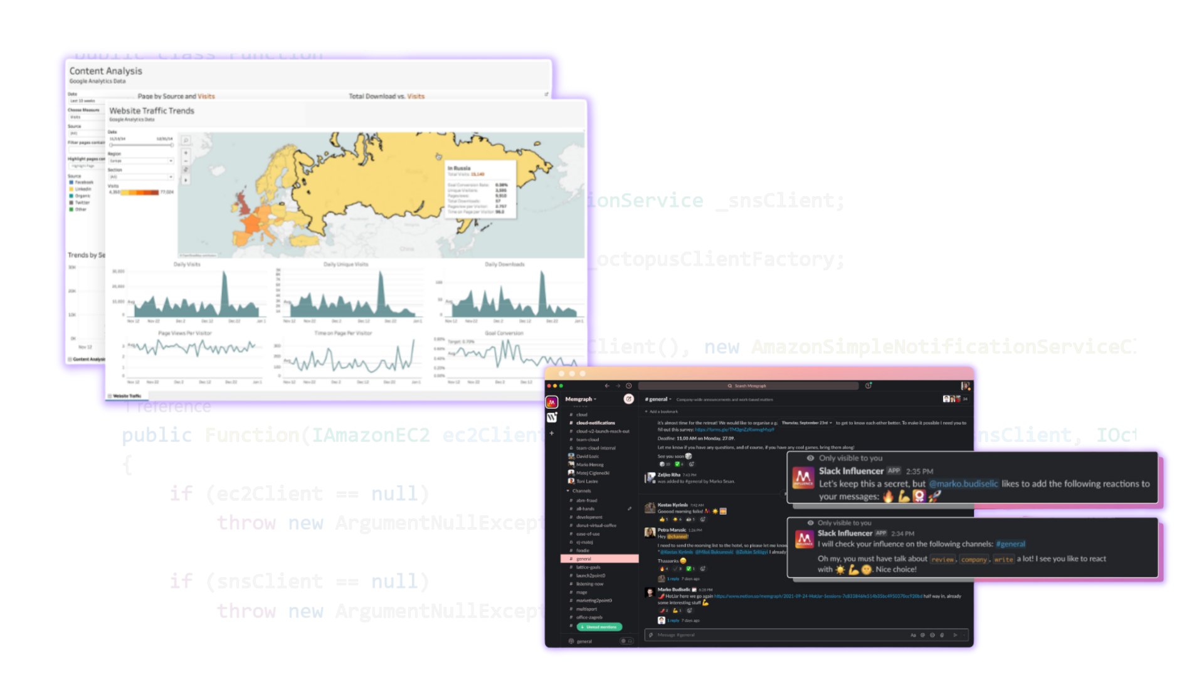Open the Section dropdown filter
This screenshot has width=1204, height=677.
pos(141,177)
